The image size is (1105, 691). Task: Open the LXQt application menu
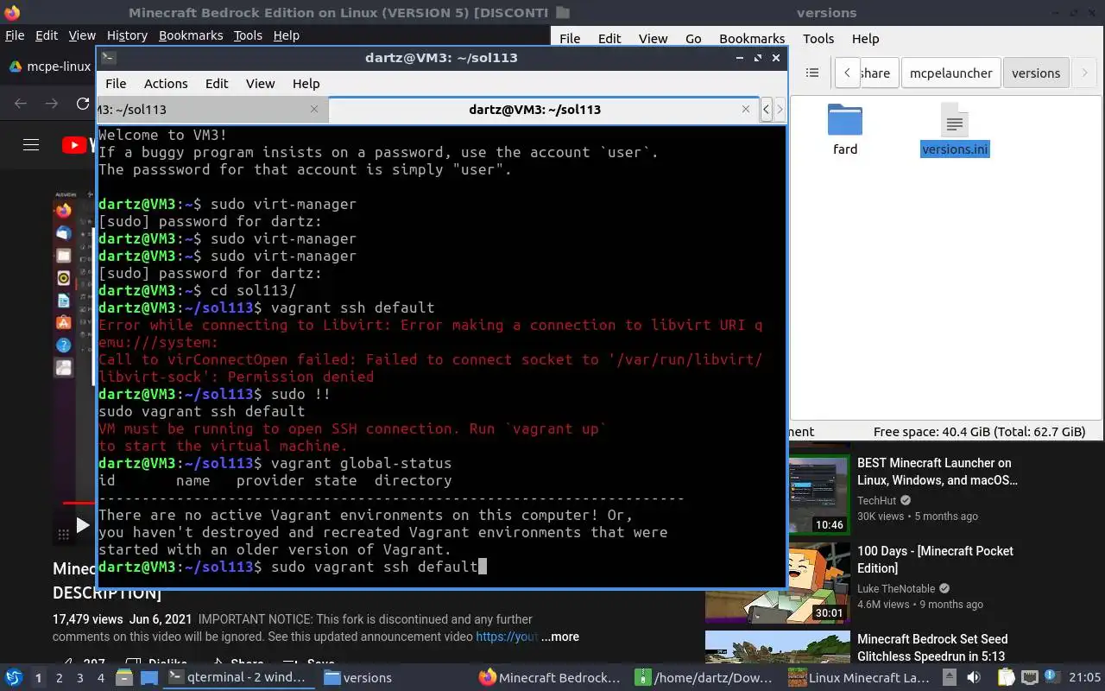coord(14,677)
